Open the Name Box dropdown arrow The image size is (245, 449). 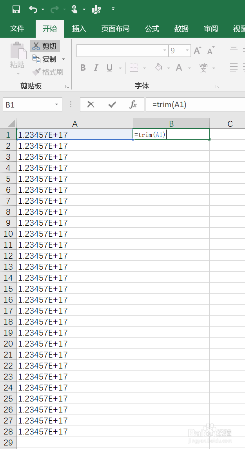[x=56, y=105]
